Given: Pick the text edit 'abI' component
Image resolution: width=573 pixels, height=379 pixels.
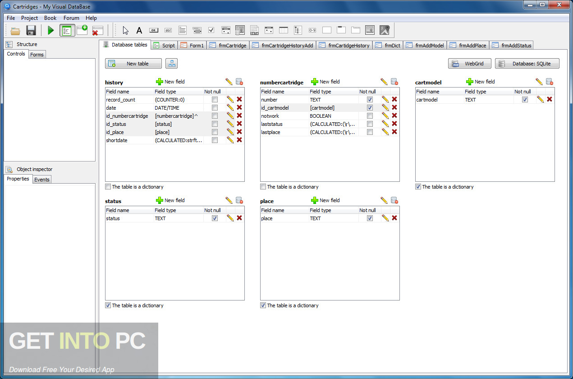Looking at the screenshot, I should [168, 30].
